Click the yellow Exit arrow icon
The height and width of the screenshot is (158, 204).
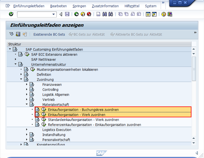pos(83,14)
